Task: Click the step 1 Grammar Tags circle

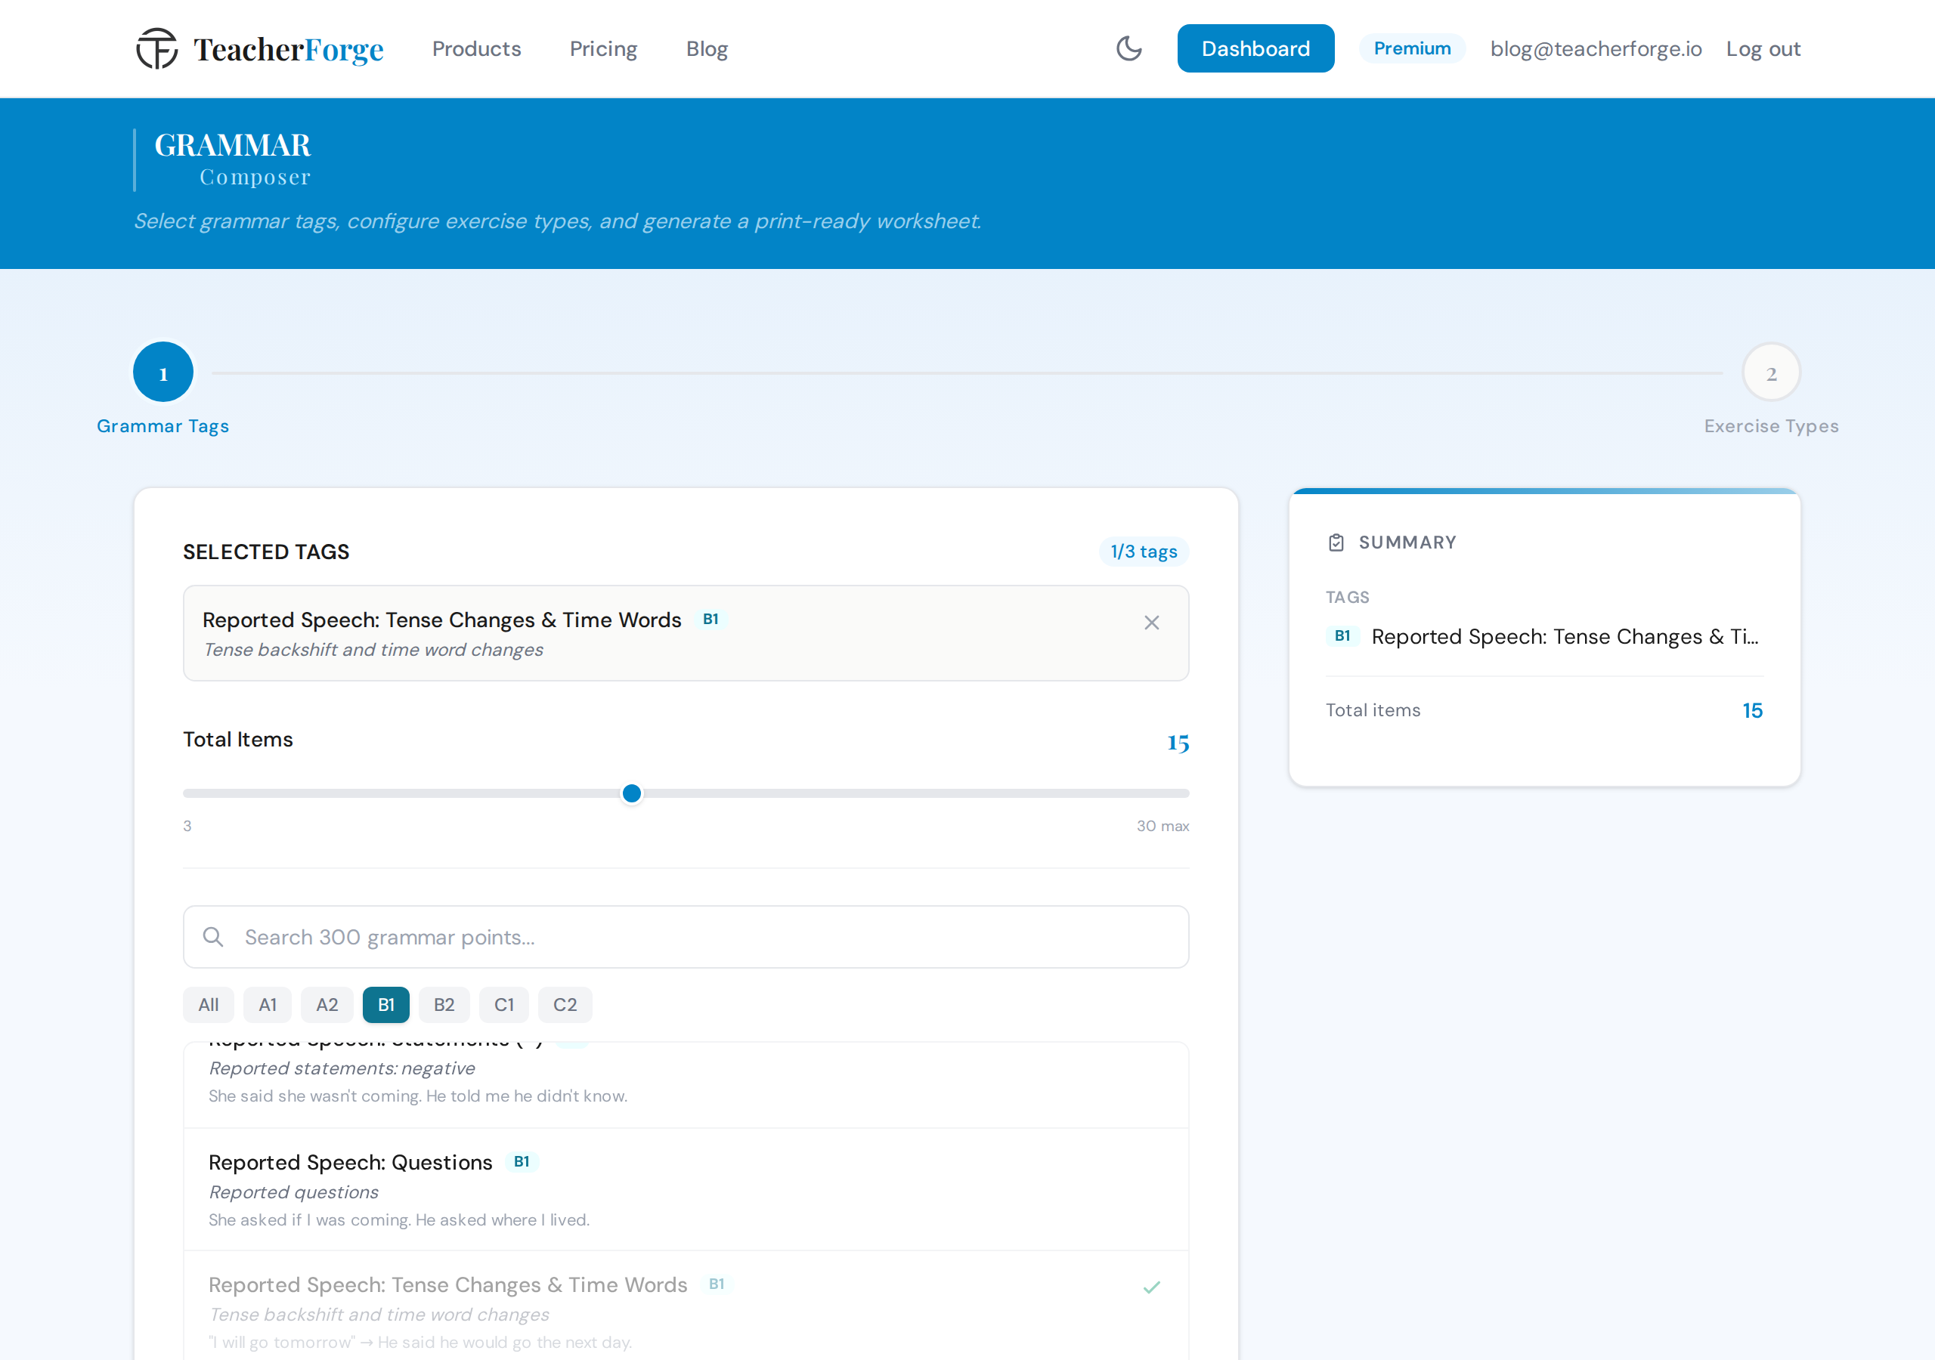Action: [x=163, y=372]
